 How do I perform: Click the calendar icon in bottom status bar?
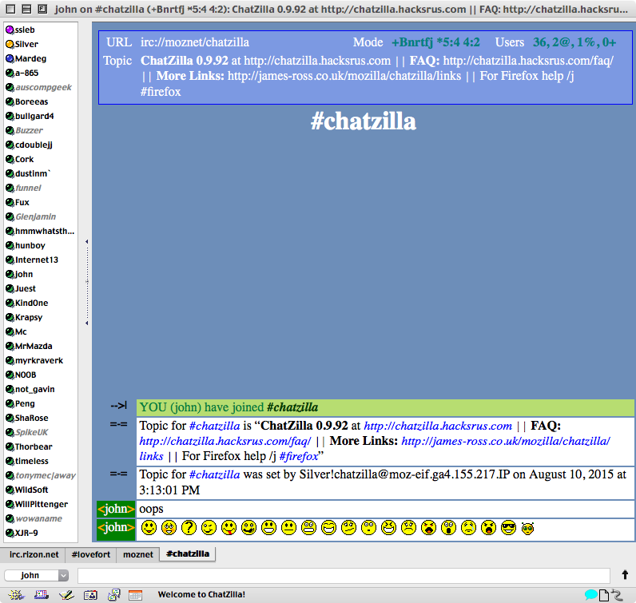[x=135, y=594]
